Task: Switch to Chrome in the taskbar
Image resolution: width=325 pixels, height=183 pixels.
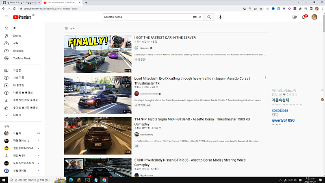Action: coord(104,180)
